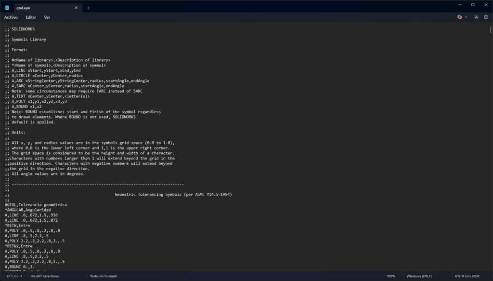Viewport: 493px width, 281px height.
Task: Click the UTF-8 con BOM encoding indicator
Action: [x=467, y=276]
